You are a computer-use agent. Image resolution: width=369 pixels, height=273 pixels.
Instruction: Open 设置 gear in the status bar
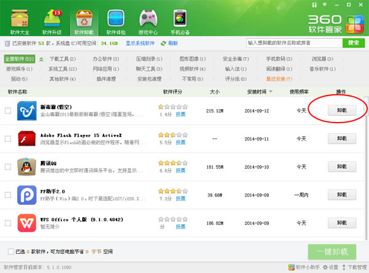click(330, 267)
